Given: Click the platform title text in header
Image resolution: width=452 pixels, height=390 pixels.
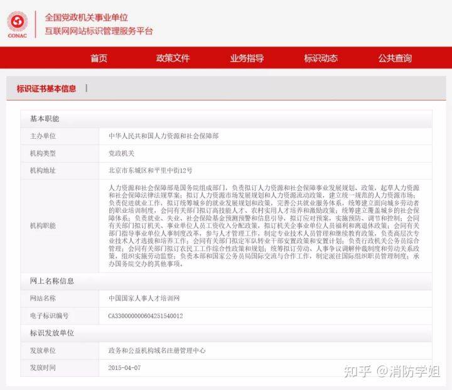Looking at the screenshot, I should pos(99,24).
